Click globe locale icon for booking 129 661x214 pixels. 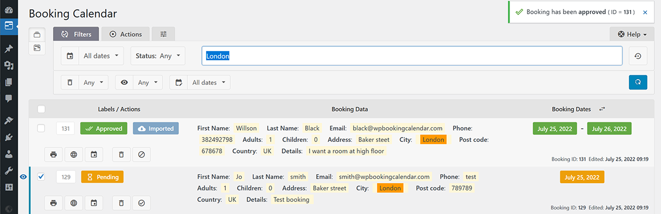tap(73, 203)
